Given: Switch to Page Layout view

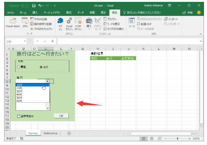Looking at the screenshot, I should pyautogui.click(x=152, y=139).
